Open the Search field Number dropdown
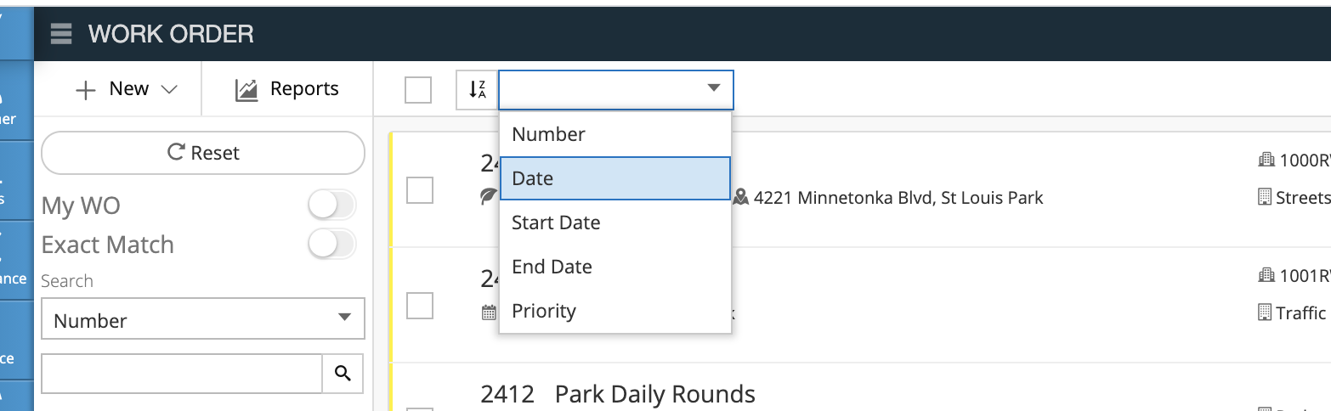 pos(203,318)
